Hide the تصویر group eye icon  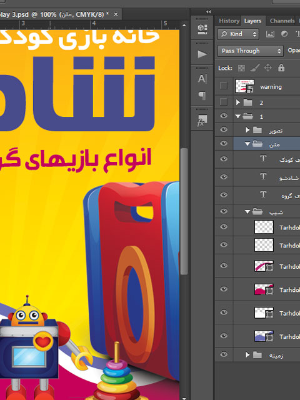click(x=224, y=129)
